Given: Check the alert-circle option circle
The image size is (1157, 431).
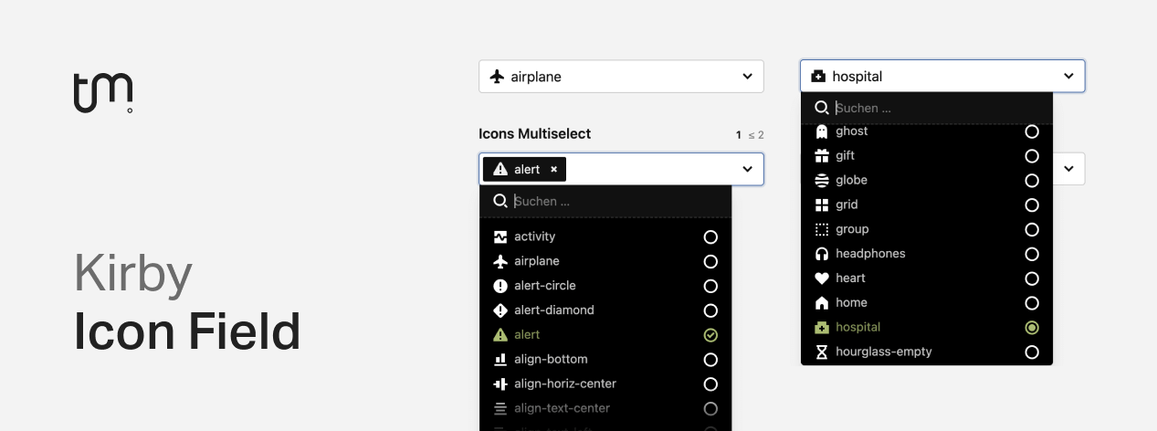Looking at the screenshot, I should click(710, 286).
